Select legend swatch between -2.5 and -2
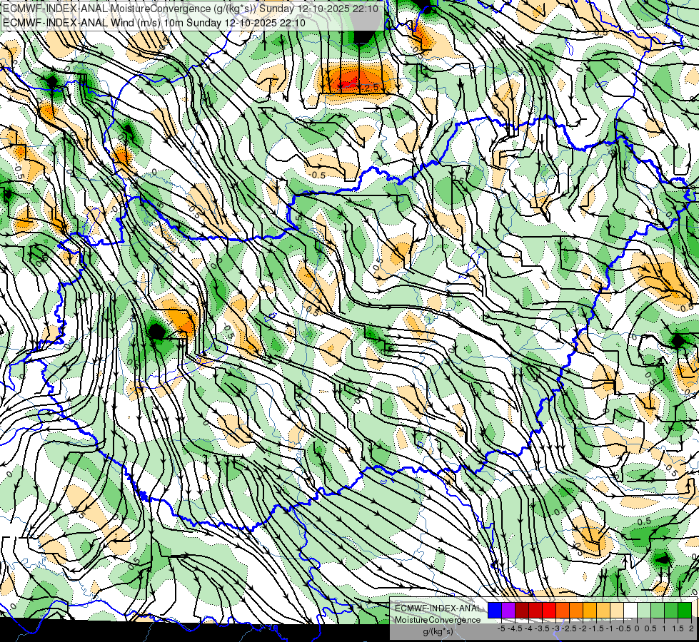The image size is (699, 642). coord(576,611)
